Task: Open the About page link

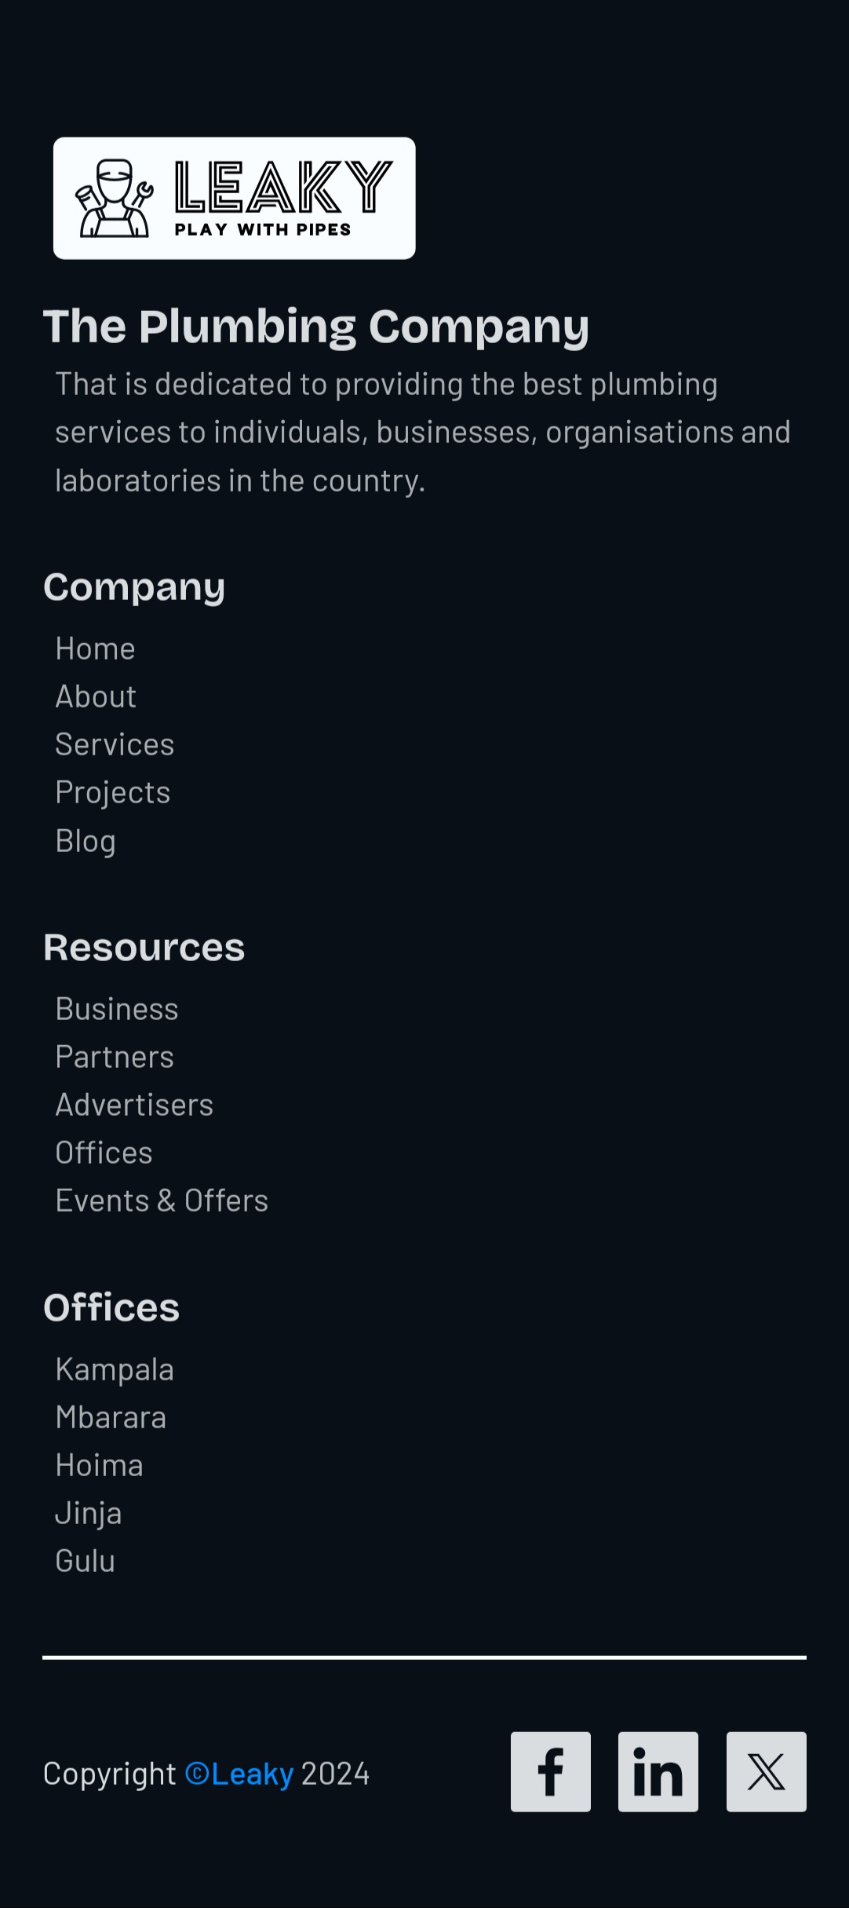Action: tap(96, 696)
